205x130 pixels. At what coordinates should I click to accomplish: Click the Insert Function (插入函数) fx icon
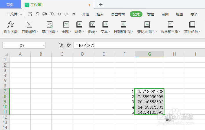pyautogui.click(x=10, y=25)
